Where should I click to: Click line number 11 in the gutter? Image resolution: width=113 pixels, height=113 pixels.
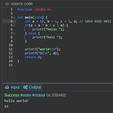[x=11, y=49]
